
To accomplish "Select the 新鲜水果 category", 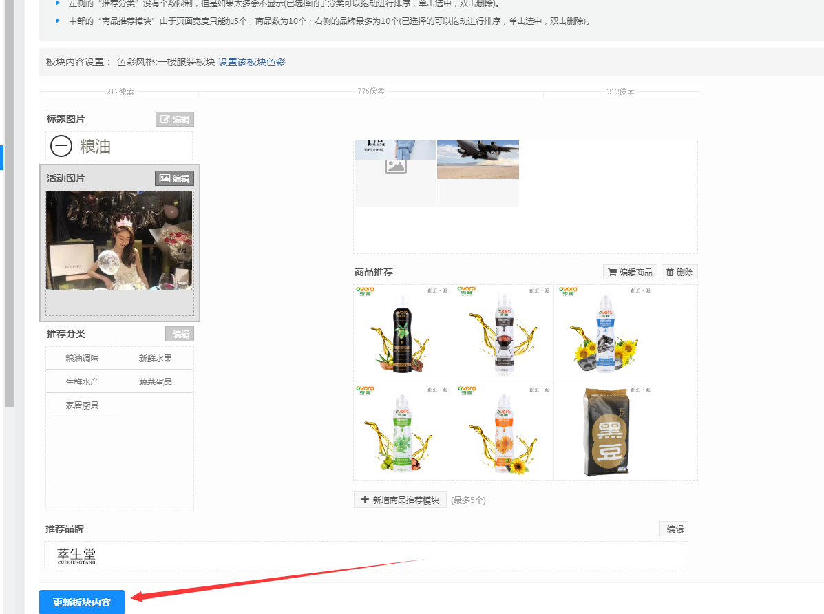I will coord(156,358).
